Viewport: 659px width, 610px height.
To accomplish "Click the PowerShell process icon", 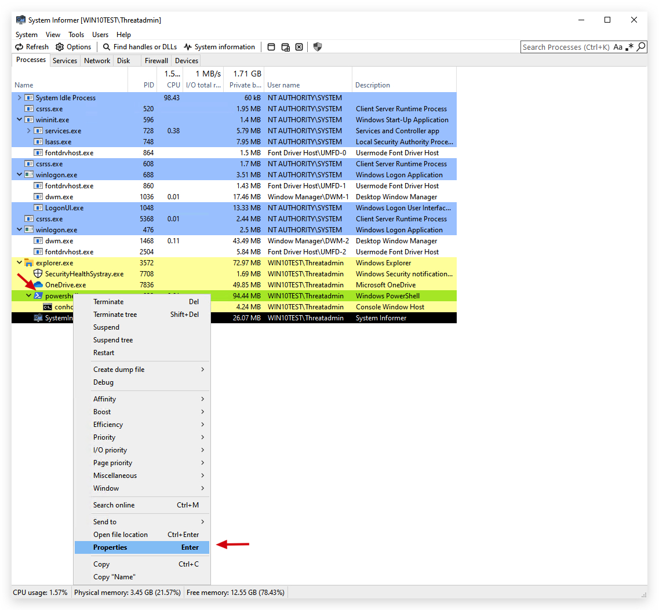I will pyautogui.click(x=38, y=296).
